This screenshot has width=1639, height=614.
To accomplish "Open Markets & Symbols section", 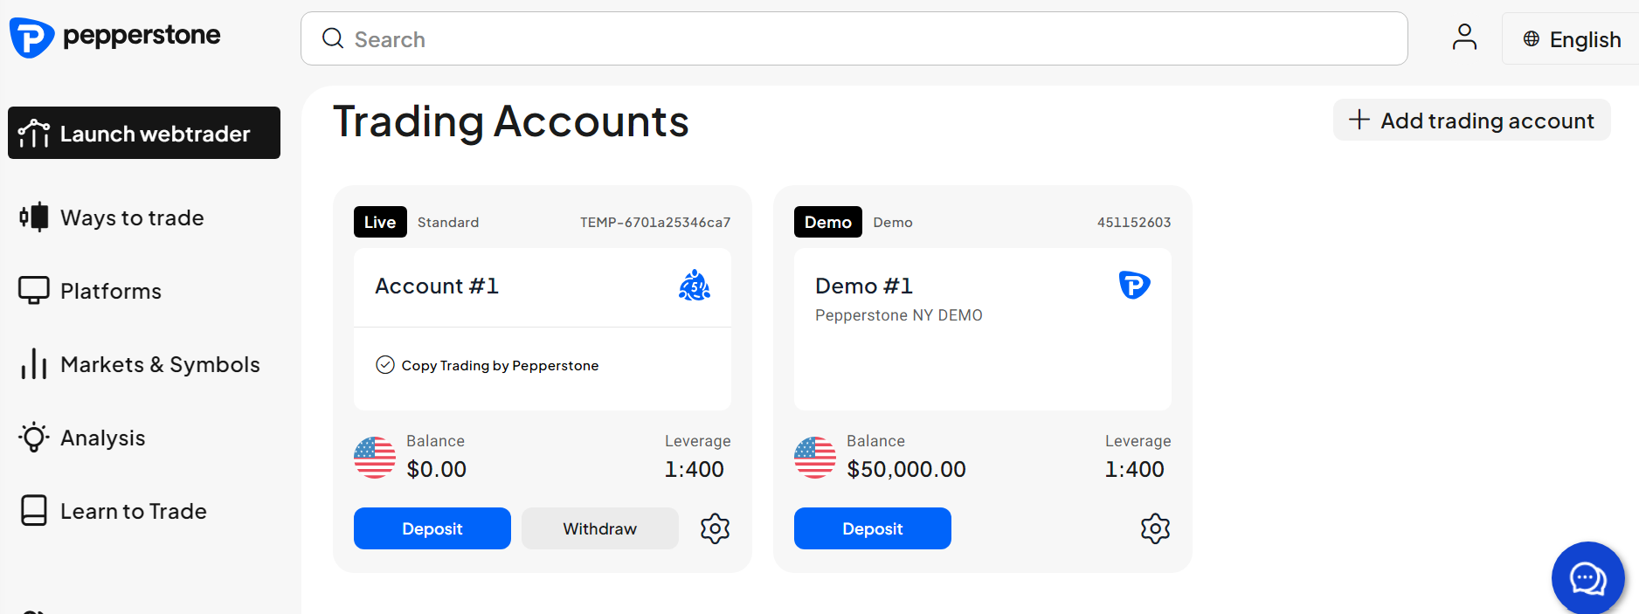I will click(x=159, y=364).
